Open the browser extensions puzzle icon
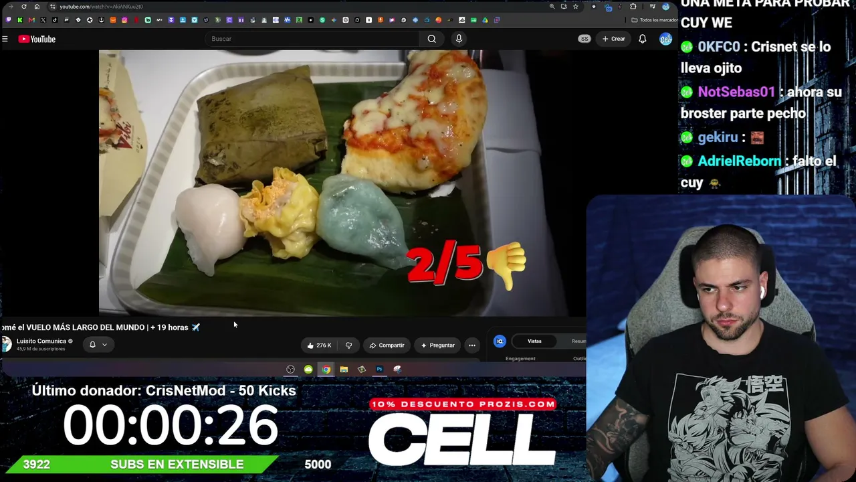Screen dimensions: 856x482 tap(633, 7)
